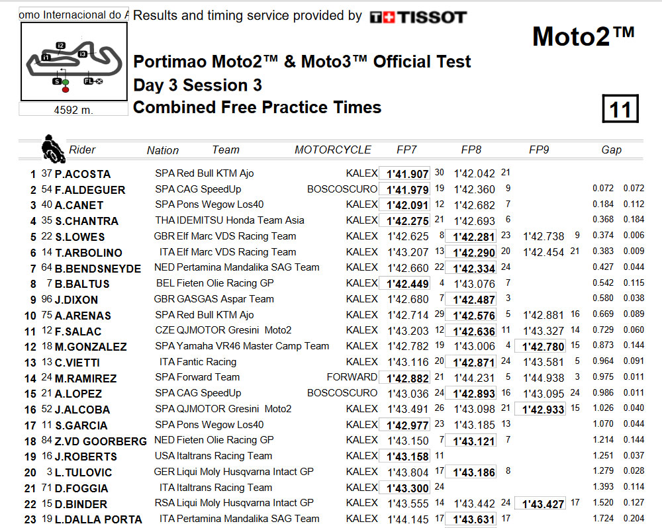Click the I3 sector marker on map
This screenshot has height=528, width=662.
pos(82,54)
